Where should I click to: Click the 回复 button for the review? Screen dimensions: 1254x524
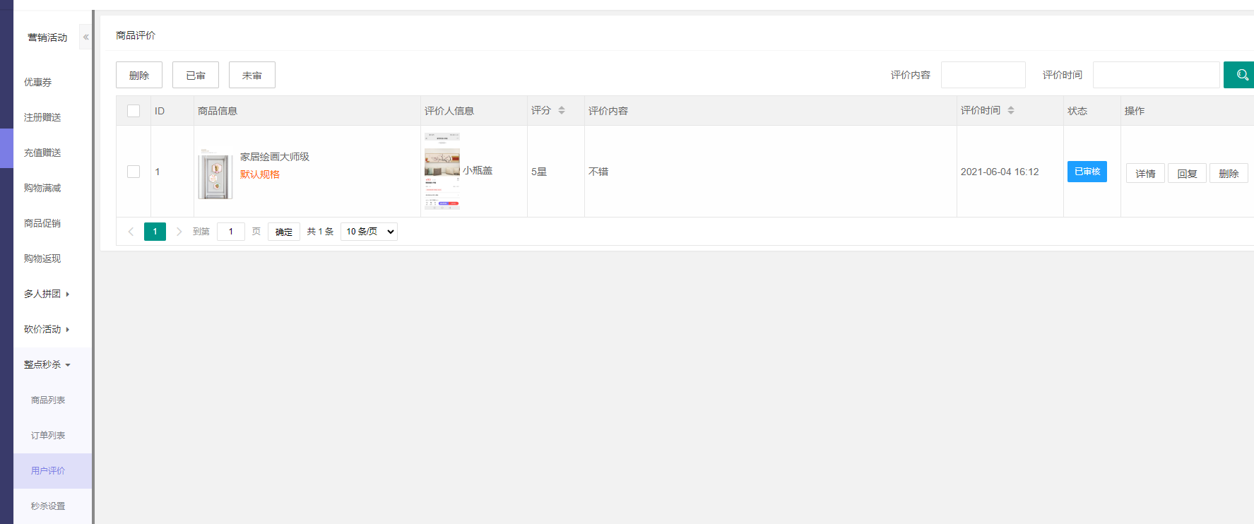click(x=1187, y=173)
